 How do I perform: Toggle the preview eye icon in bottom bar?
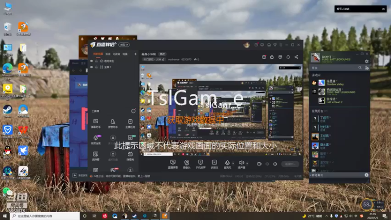point(267,164)
